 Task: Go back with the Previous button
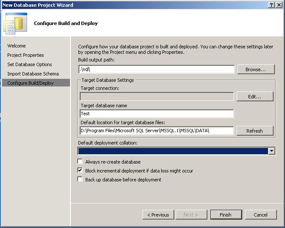158,215
